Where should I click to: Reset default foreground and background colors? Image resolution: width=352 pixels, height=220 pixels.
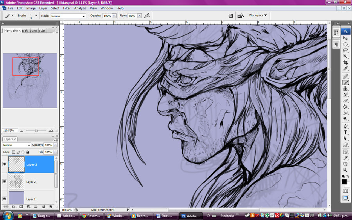343,176
